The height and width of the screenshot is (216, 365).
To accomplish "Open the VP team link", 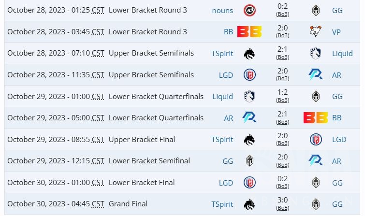I will coord(336,32).
